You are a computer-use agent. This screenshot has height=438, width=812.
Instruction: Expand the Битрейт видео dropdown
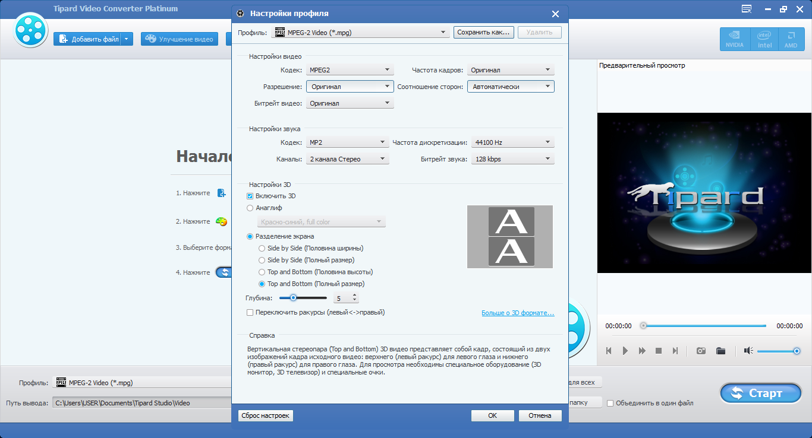350,103
